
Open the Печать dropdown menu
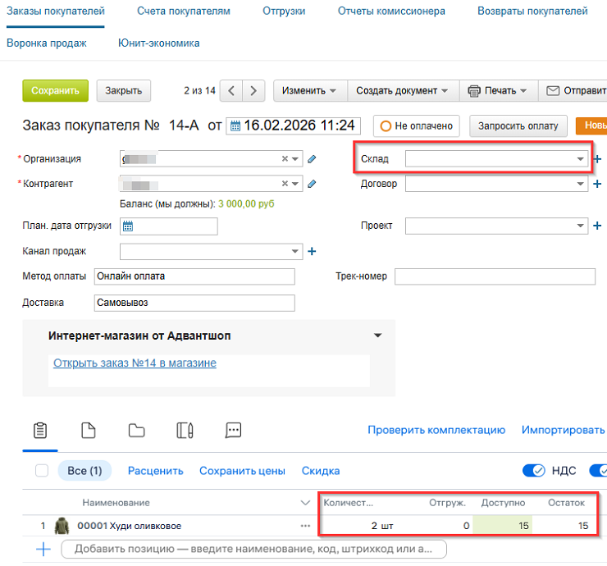pos(498,90)
